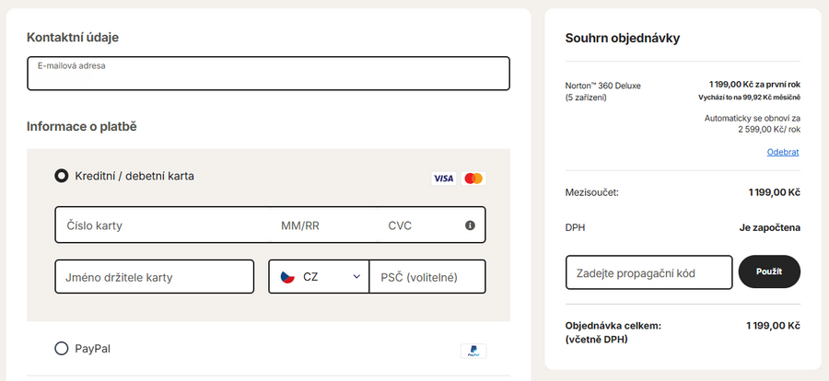Click the Visa card logo icon
The height and width of the screenshot is (381, 829).
443,179
